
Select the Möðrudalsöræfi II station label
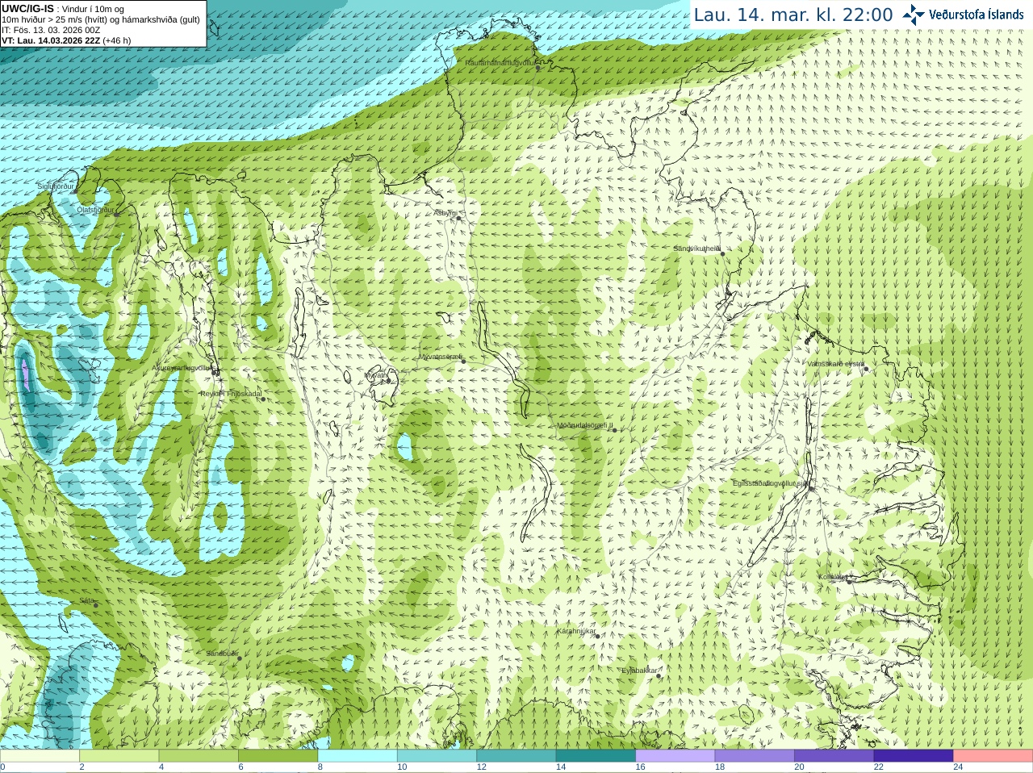click(x=585, y=425)
